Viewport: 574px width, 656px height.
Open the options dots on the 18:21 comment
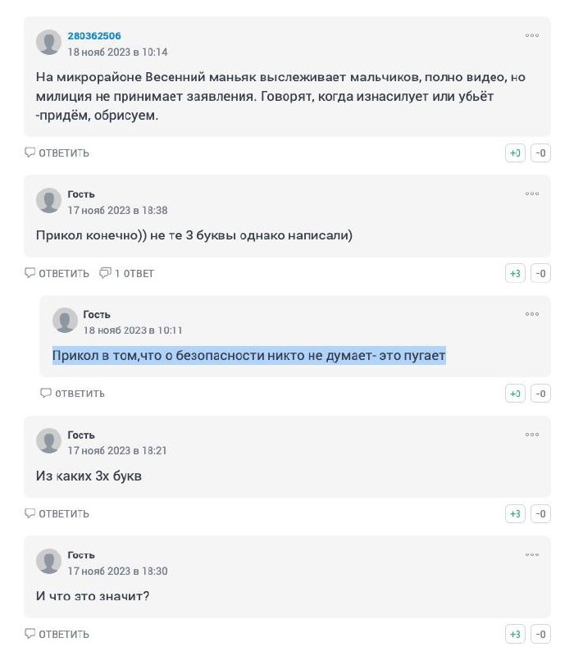click(531, 435)
